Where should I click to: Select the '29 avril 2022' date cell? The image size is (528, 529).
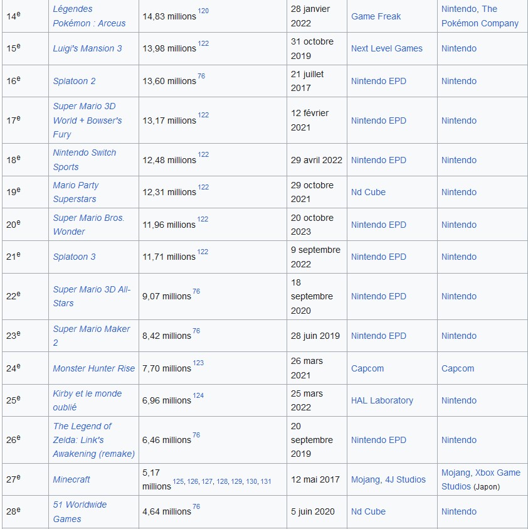coord(317,160)
